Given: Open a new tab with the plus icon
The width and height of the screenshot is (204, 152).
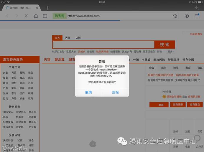Looking at the screenshot, I should [x=47, y=8].
